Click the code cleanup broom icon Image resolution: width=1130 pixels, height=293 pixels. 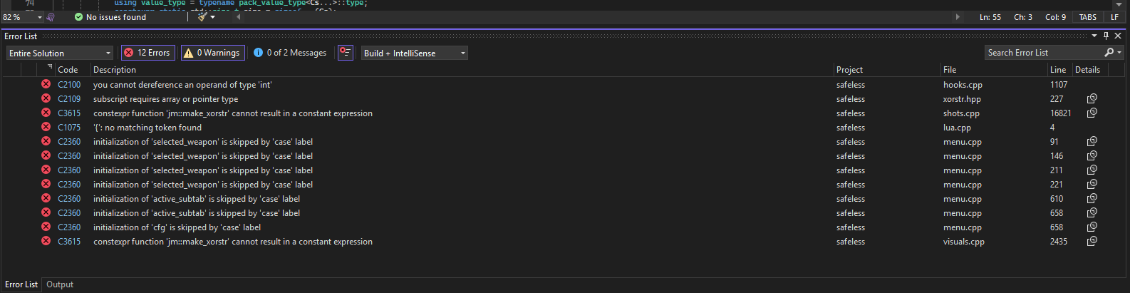pyautogui.click(x=203, y=16)
